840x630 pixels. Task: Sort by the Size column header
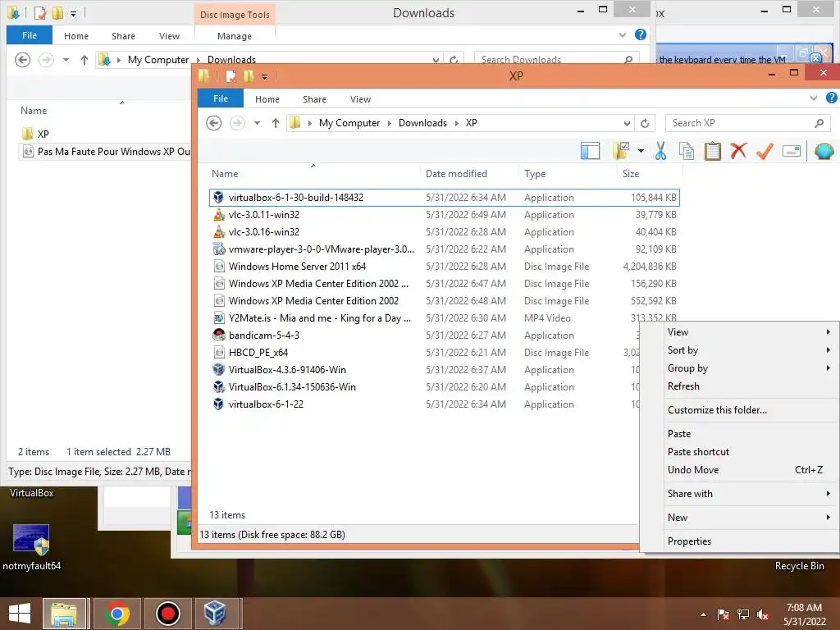pos(650,174)
